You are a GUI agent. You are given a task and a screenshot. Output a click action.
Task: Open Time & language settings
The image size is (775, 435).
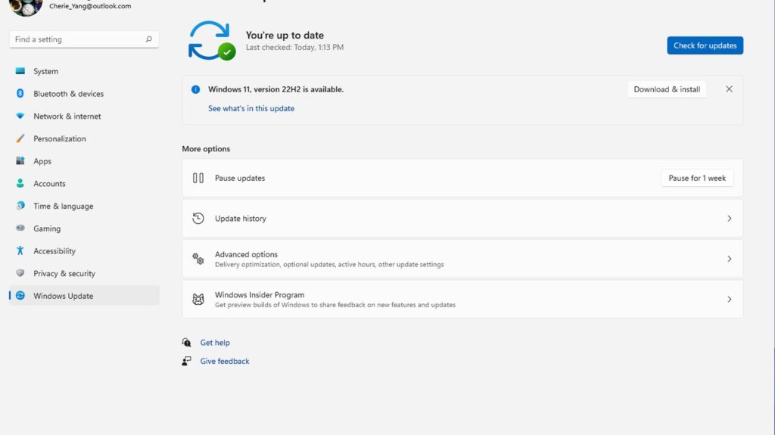click(x=84, y=206)
